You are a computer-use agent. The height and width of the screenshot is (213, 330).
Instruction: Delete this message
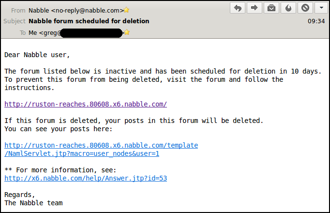[304, 8]
